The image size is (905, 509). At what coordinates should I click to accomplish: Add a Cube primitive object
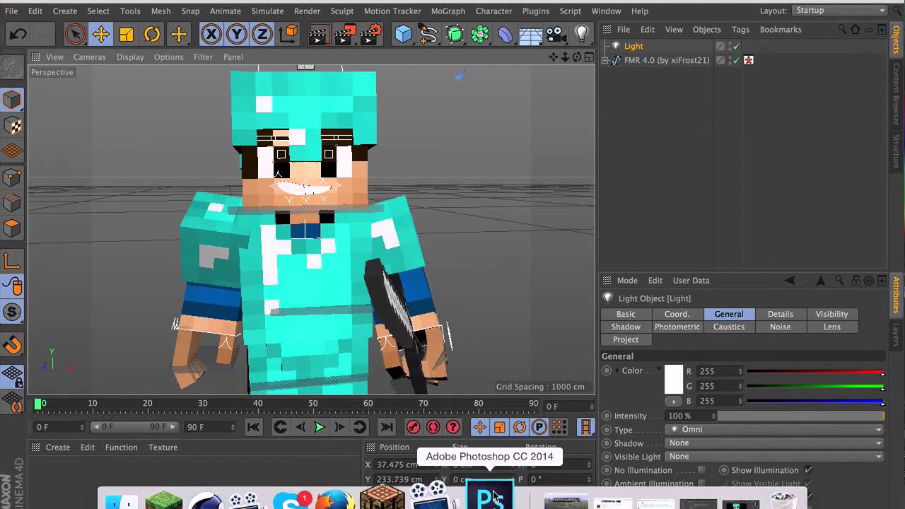[x=403, y=34]
